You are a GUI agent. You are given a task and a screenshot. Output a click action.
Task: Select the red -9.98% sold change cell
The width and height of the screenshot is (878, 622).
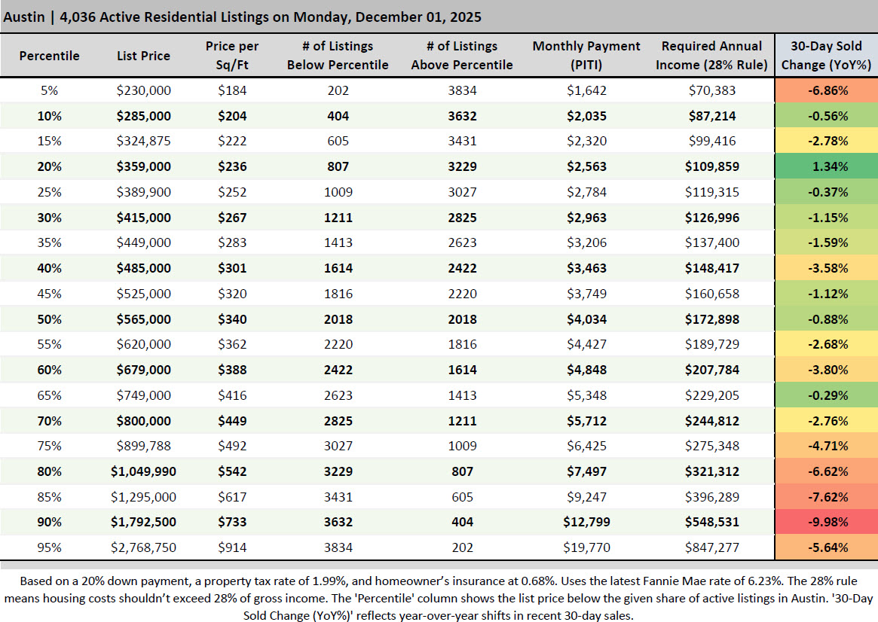click(x=826, y=522)
